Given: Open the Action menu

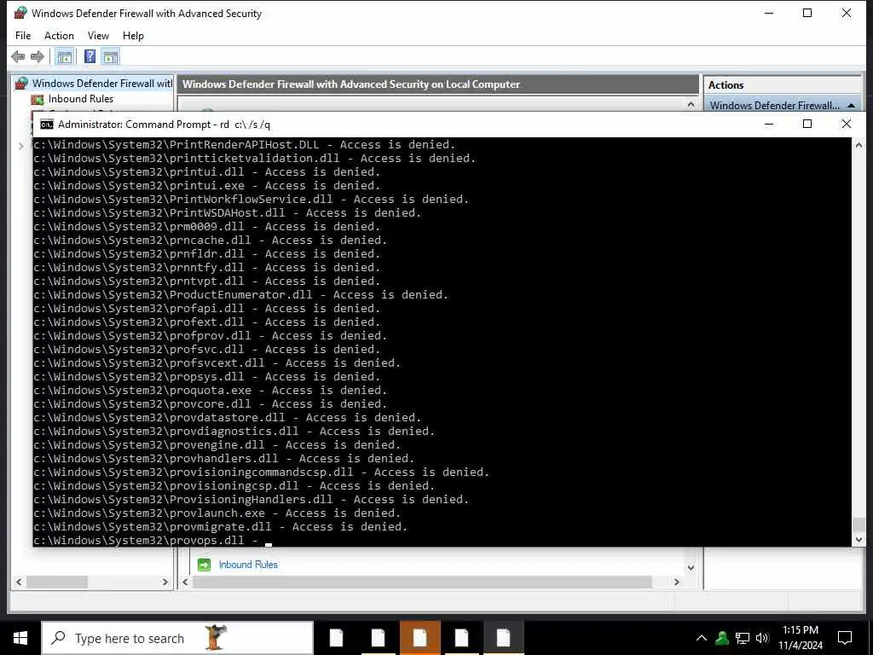Looking at the screenshot, I should click(59, 36).
